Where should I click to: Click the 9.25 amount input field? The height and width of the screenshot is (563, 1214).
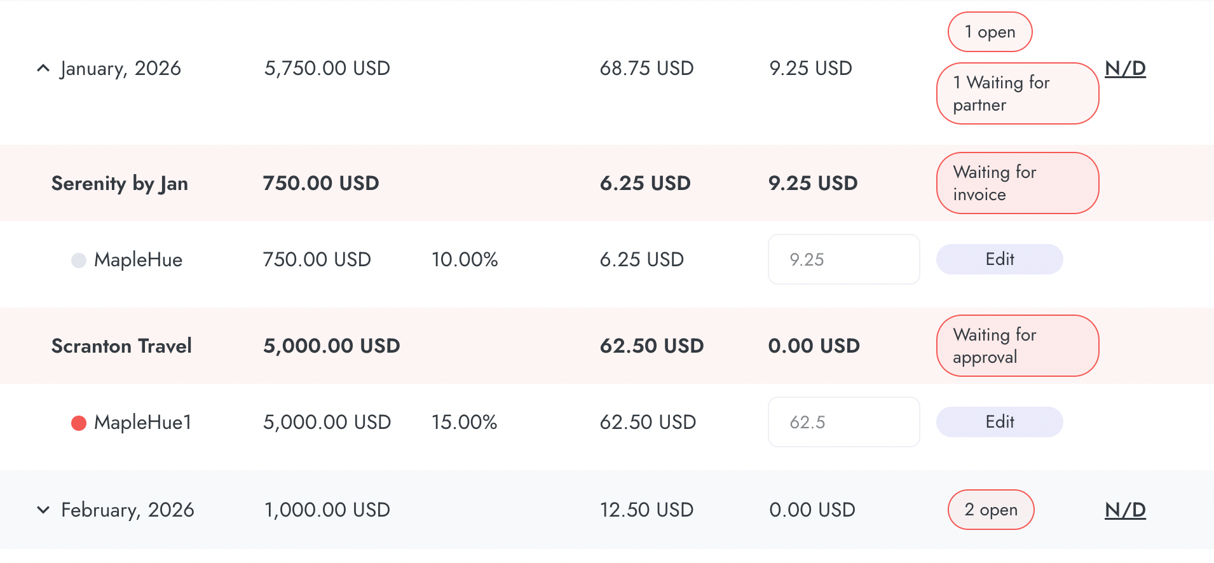(x=843, y=259)
